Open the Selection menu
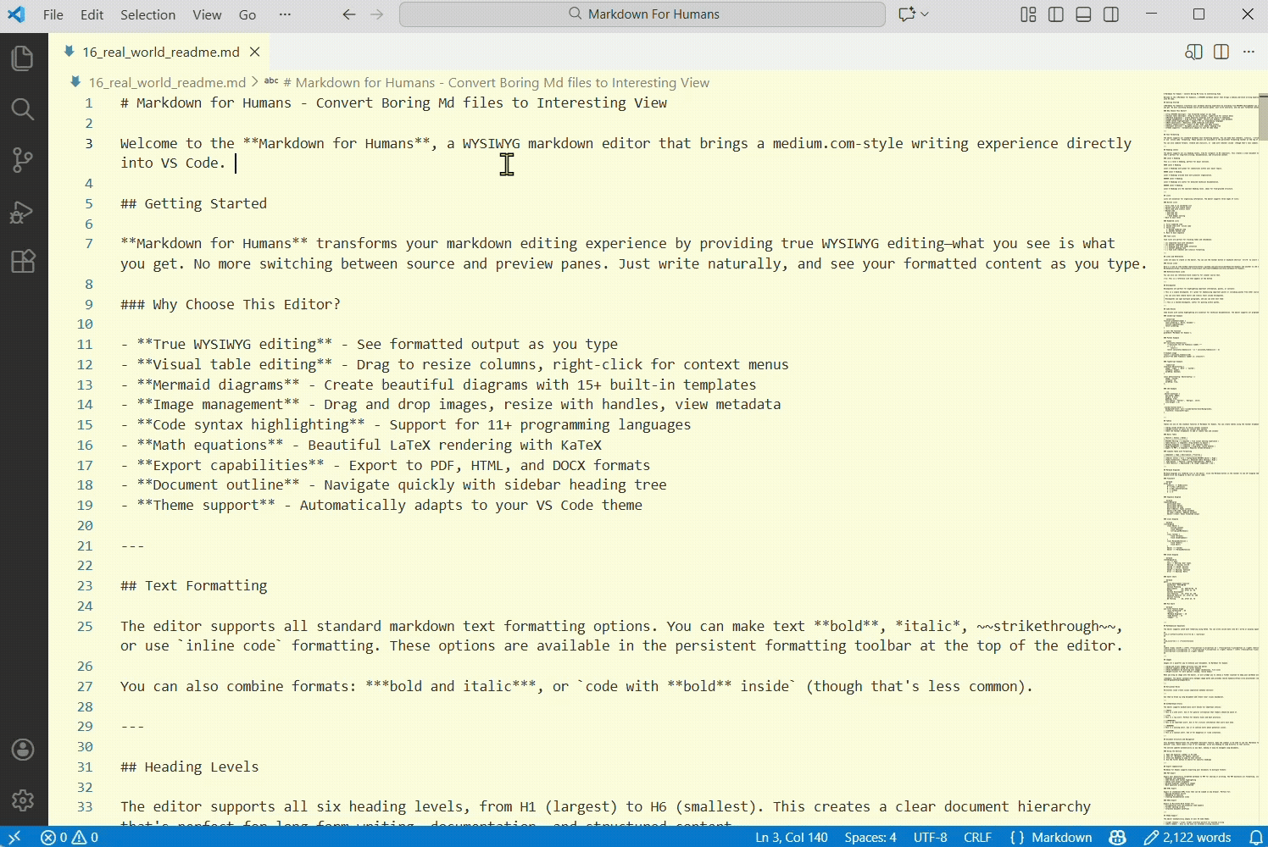The width and height of the screenshot is (1268, 847). pyautogui.click(x=147, y=14)
